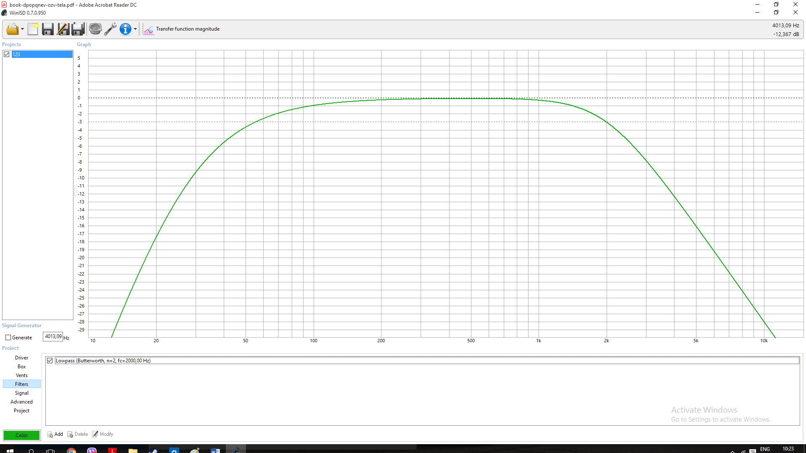Delete the selected filter
The image size is (806, 453).
tap(78, 434)
